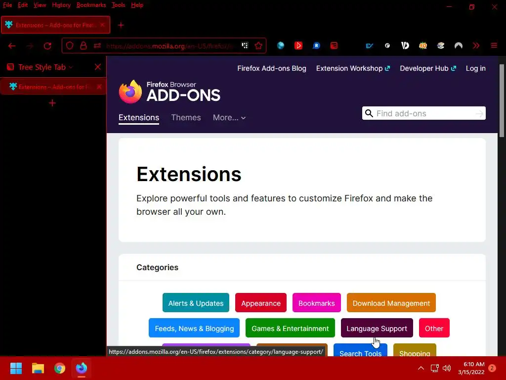506x380 pixels.
Task: Click the orange SQ extension icon
Action: point(423,46)
